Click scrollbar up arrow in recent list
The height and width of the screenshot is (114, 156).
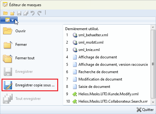[153, 27]
